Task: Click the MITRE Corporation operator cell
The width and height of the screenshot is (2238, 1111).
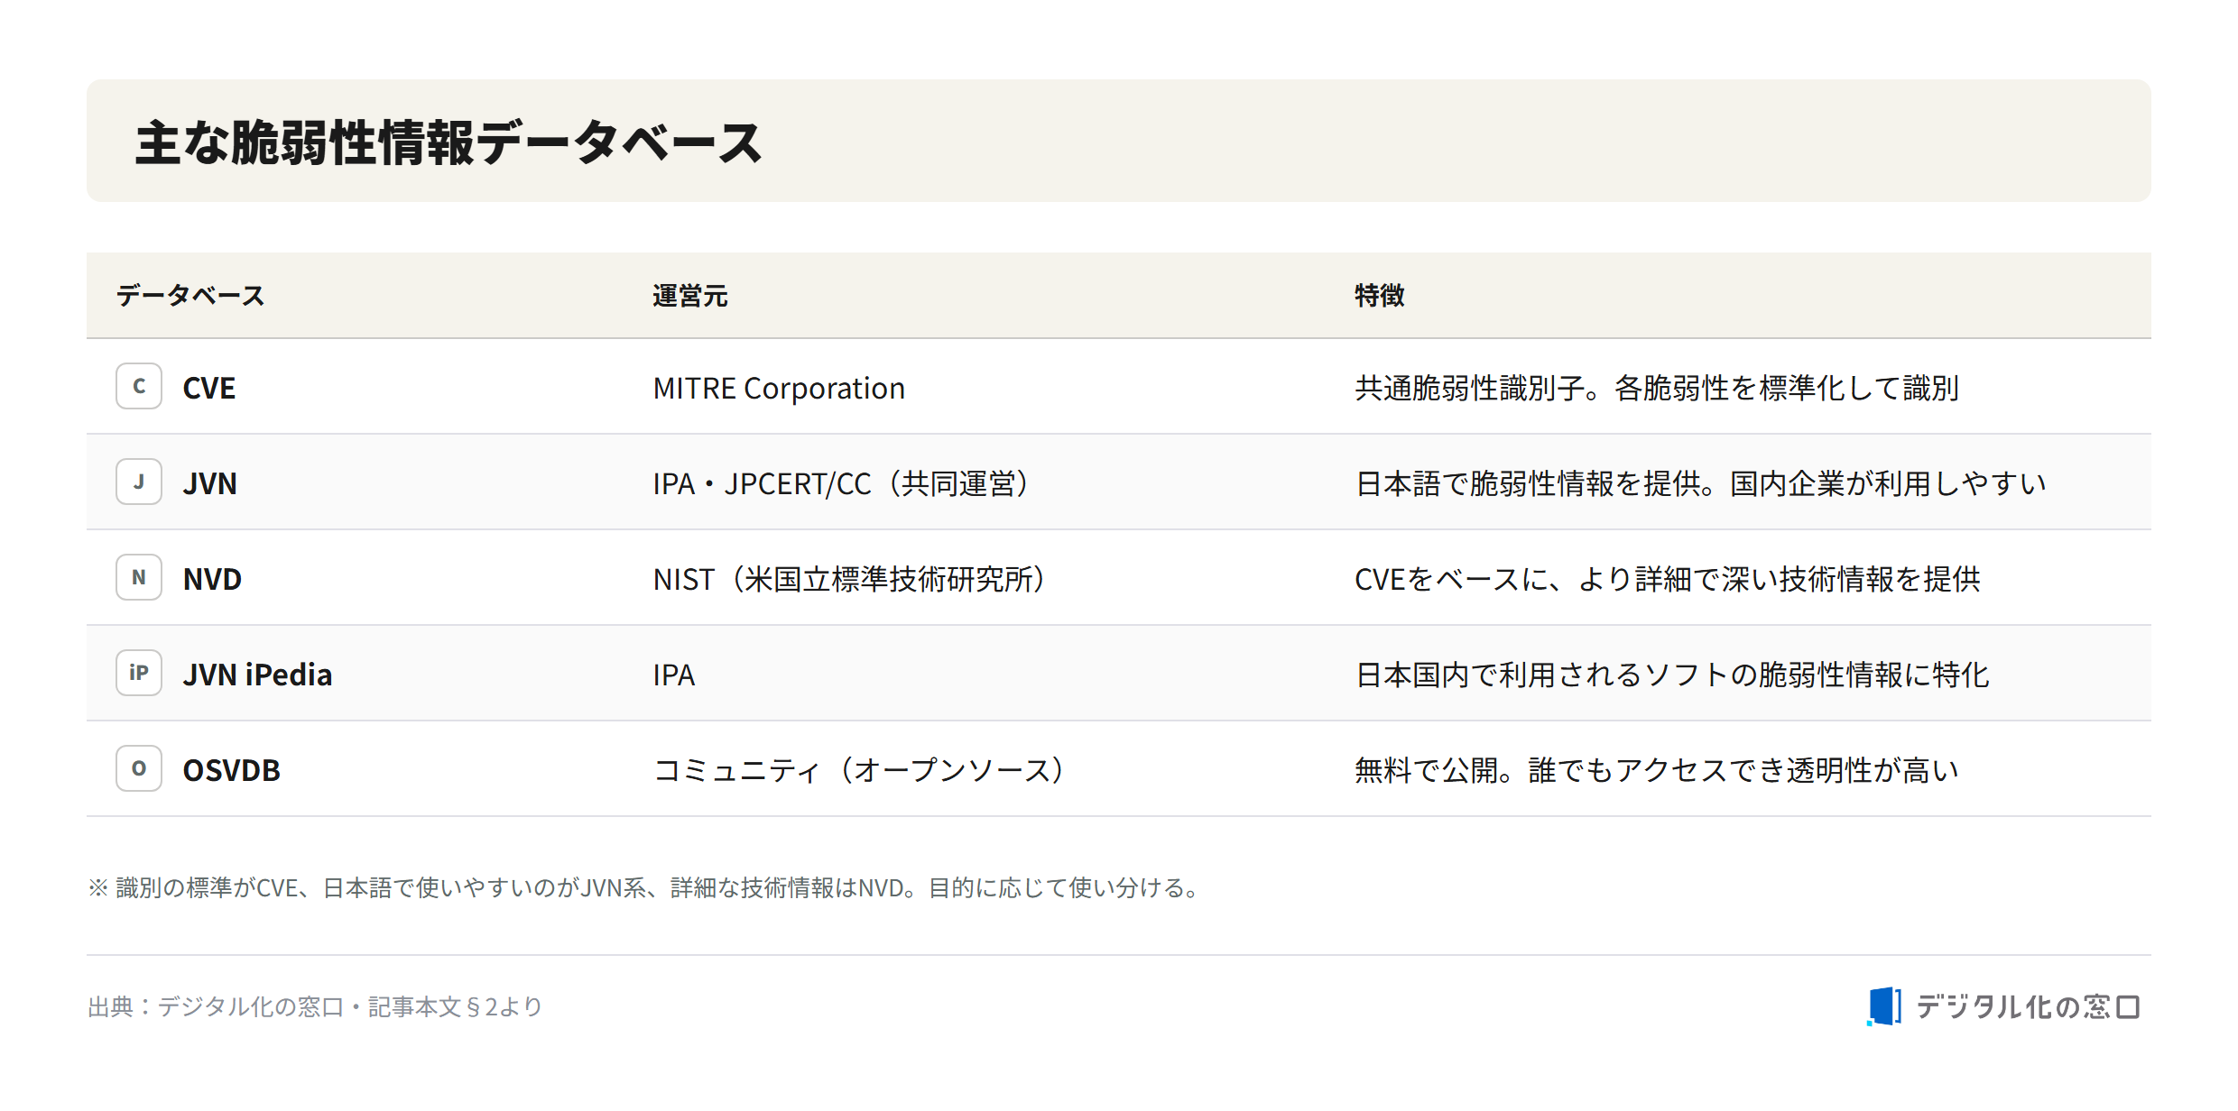Action: 779,388
